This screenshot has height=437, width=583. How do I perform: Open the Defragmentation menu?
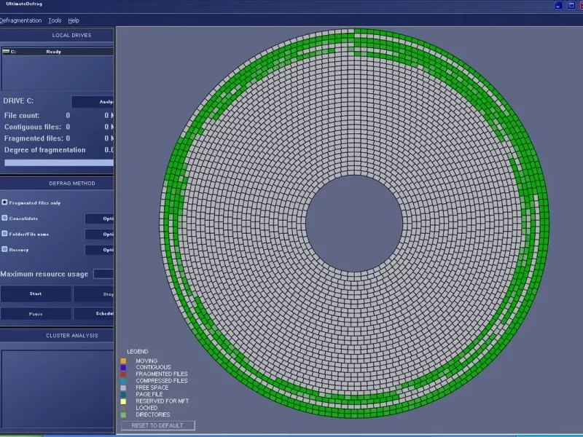pos(20,20)
